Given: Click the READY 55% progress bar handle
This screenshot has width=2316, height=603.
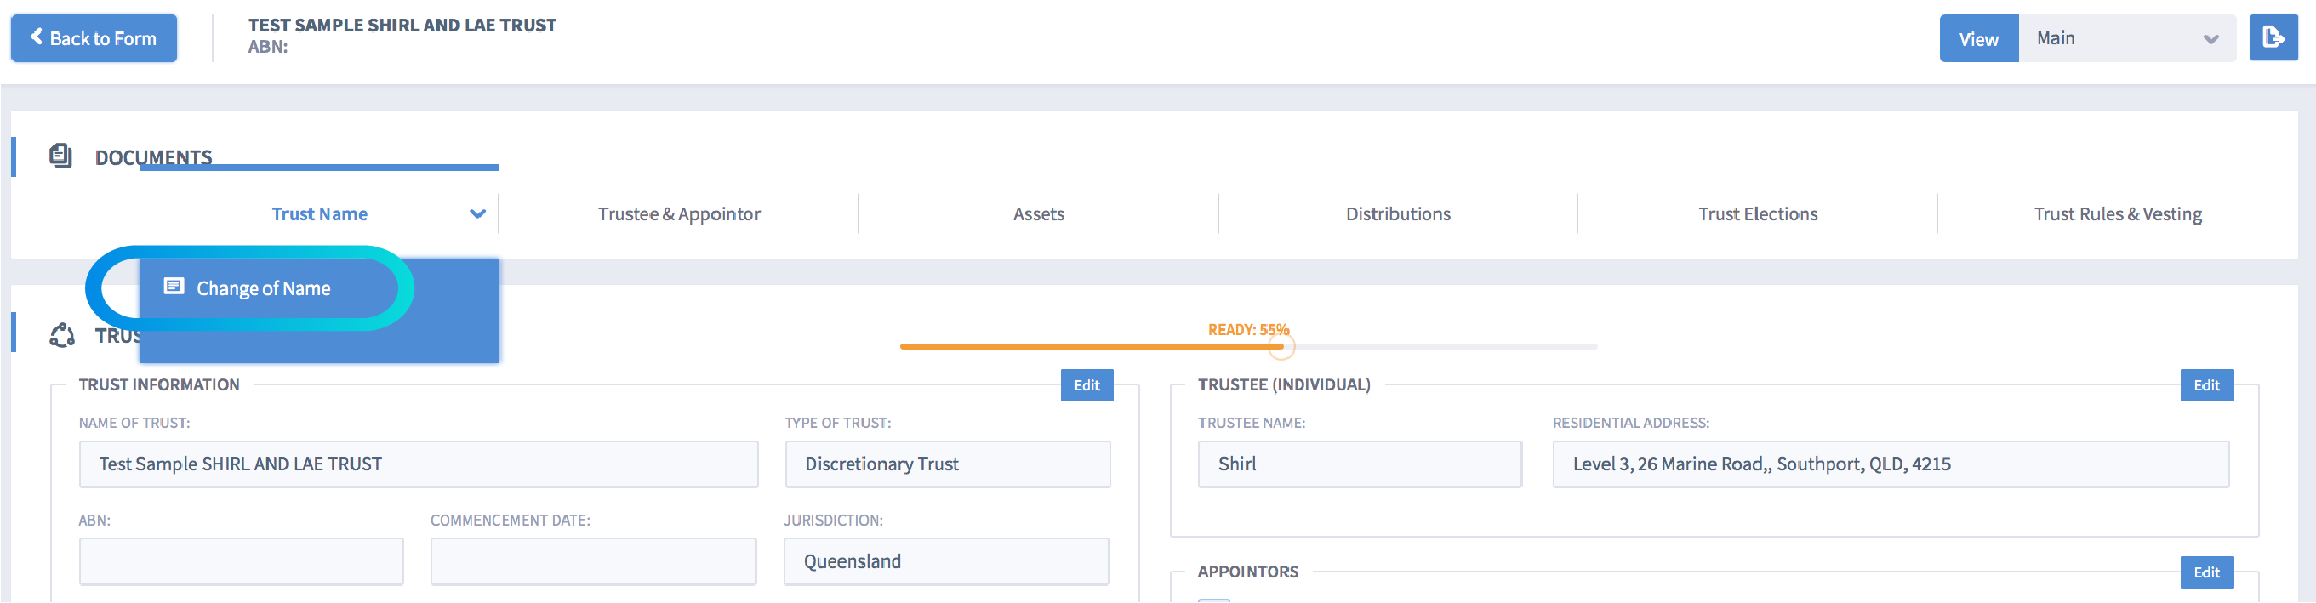Looking at the screenshot, I should tap(1281, 347).
